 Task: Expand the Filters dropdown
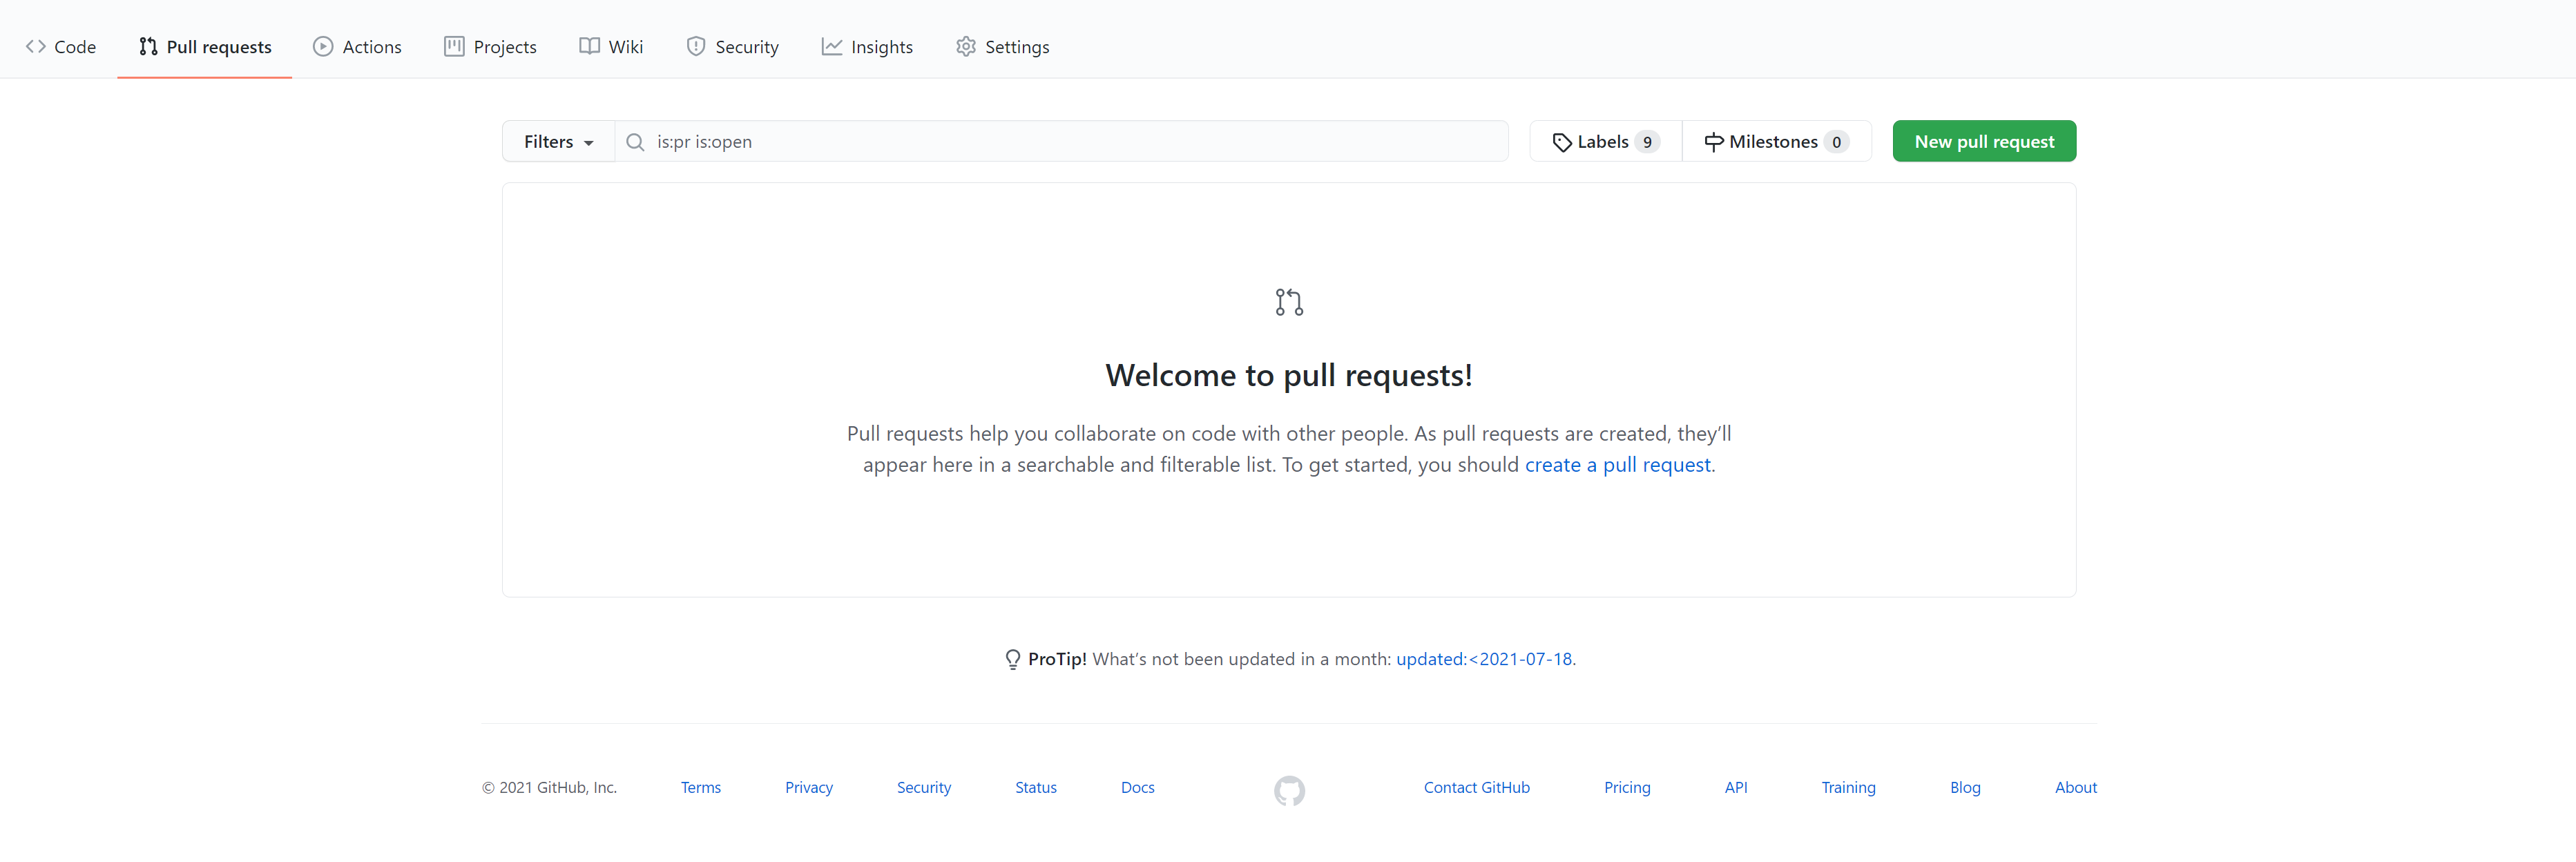558,142
